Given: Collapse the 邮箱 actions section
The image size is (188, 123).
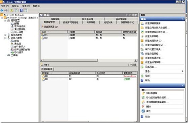Looking at the screenshot, I should [183, 19].
